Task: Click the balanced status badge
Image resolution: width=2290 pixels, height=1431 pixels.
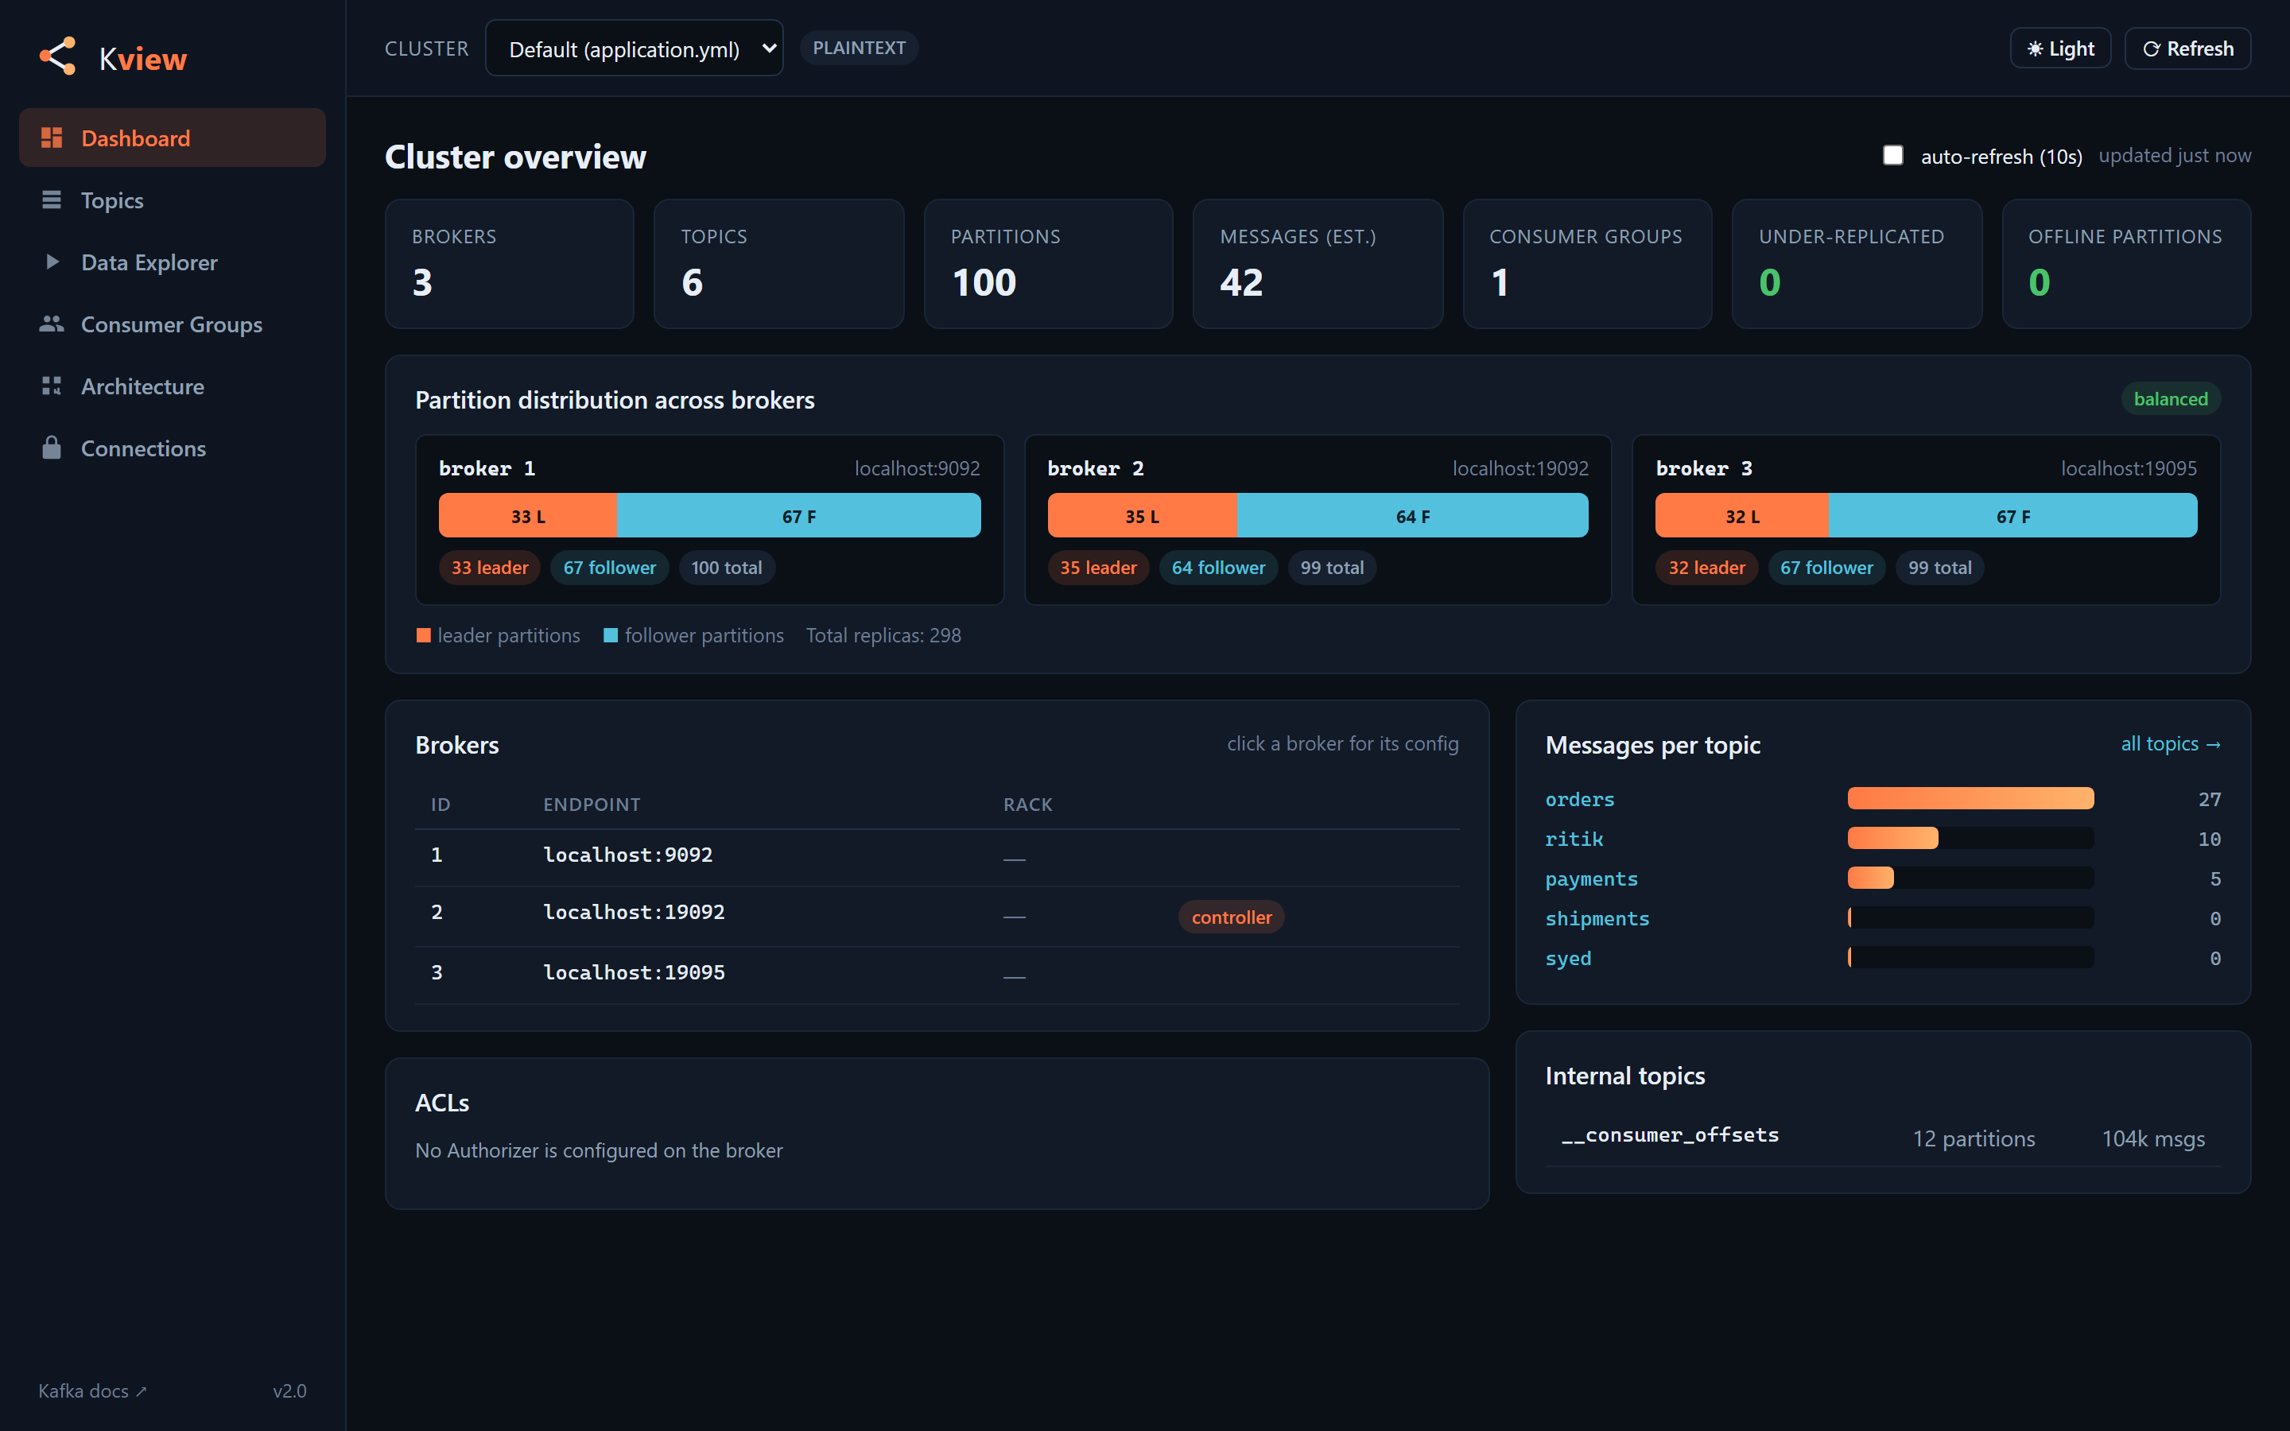Action: [2170, 398]
